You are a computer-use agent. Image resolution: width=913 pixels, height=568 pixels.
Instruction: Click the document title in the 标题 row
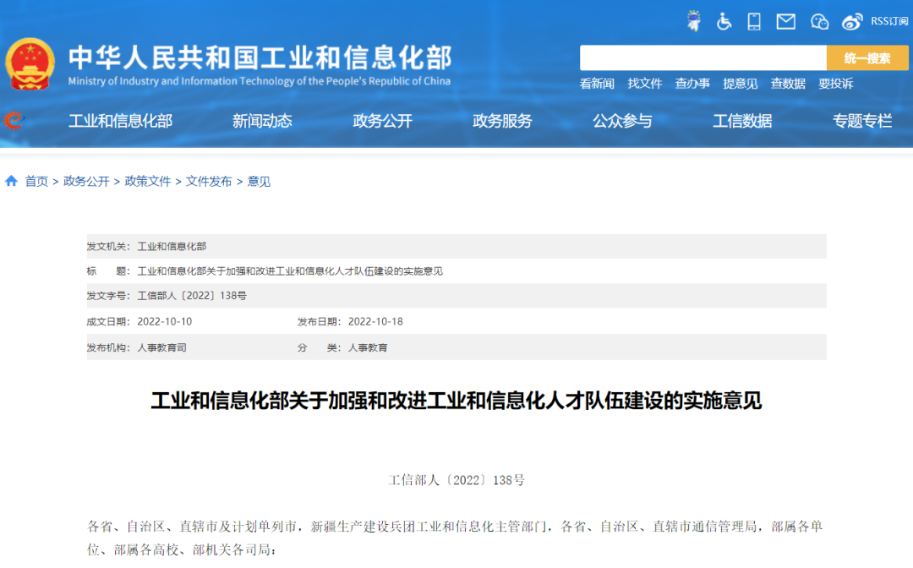click(290, 271)
